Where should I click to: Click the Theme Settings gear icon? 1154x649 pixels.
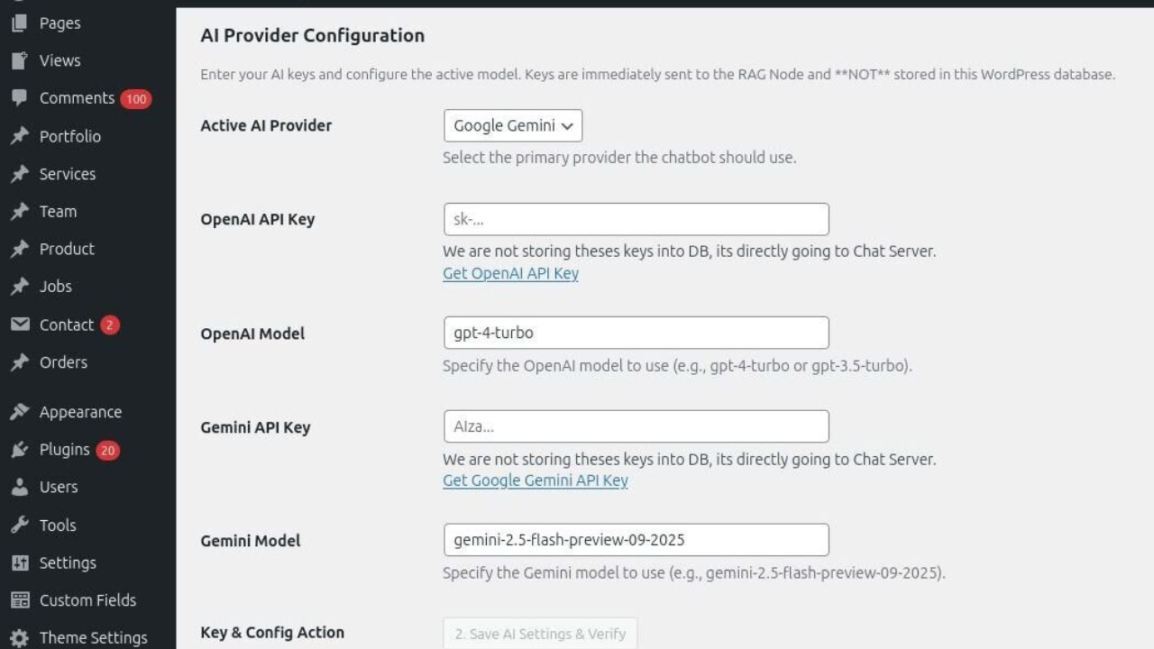coord(20,637)
